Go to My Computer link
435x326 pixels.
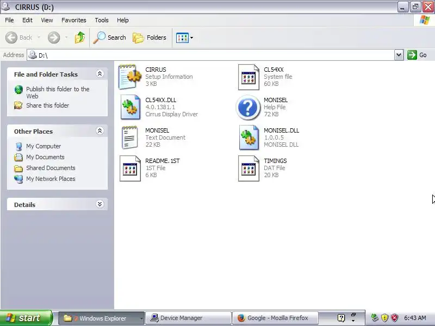pyautogui.click(x=43, y=146)
